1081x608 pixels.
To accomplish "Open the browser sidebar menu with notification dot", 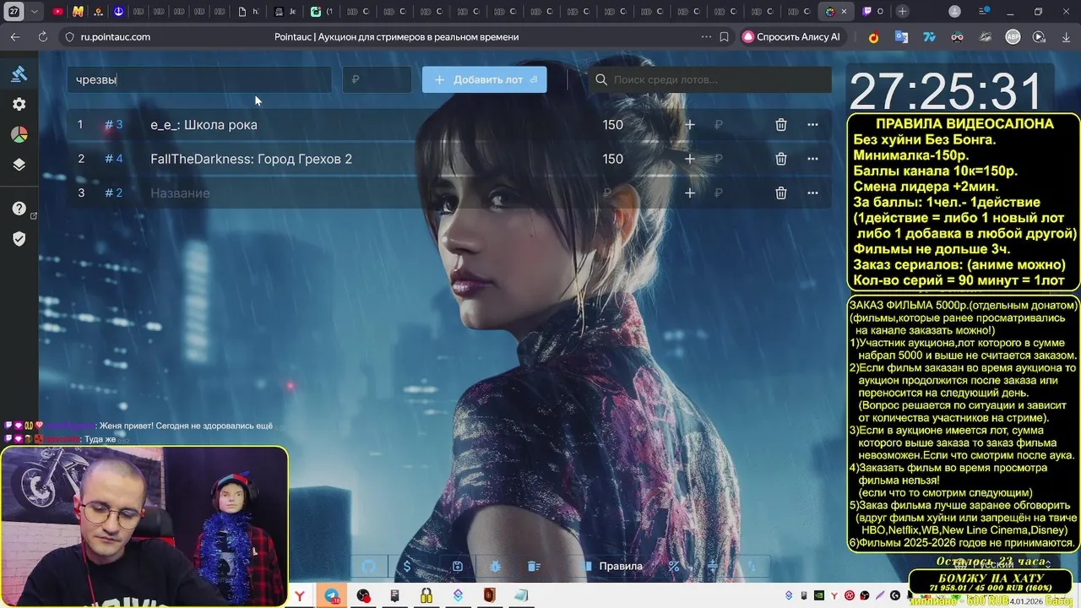I will pos(984,12).
